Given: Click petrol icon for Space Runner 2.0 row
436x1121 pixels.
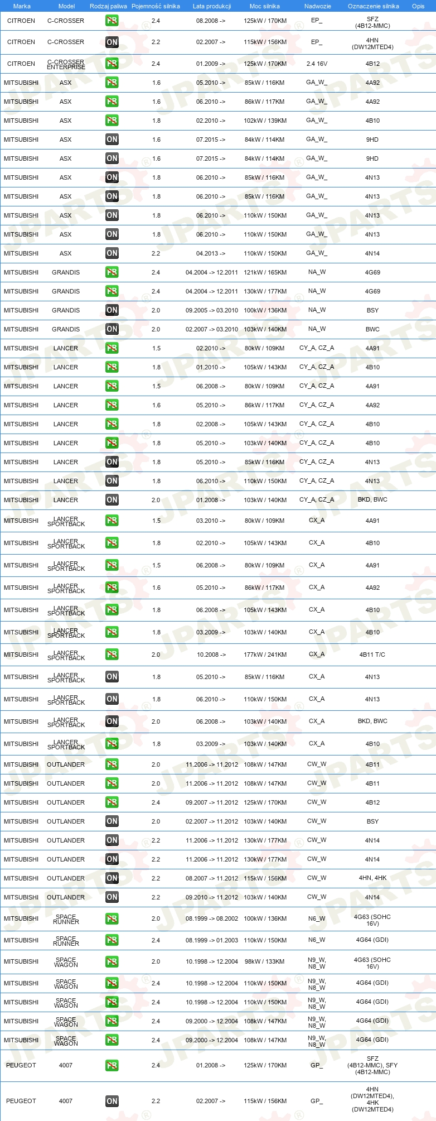Looking at the screenshot, I should [x=112, y=918].
